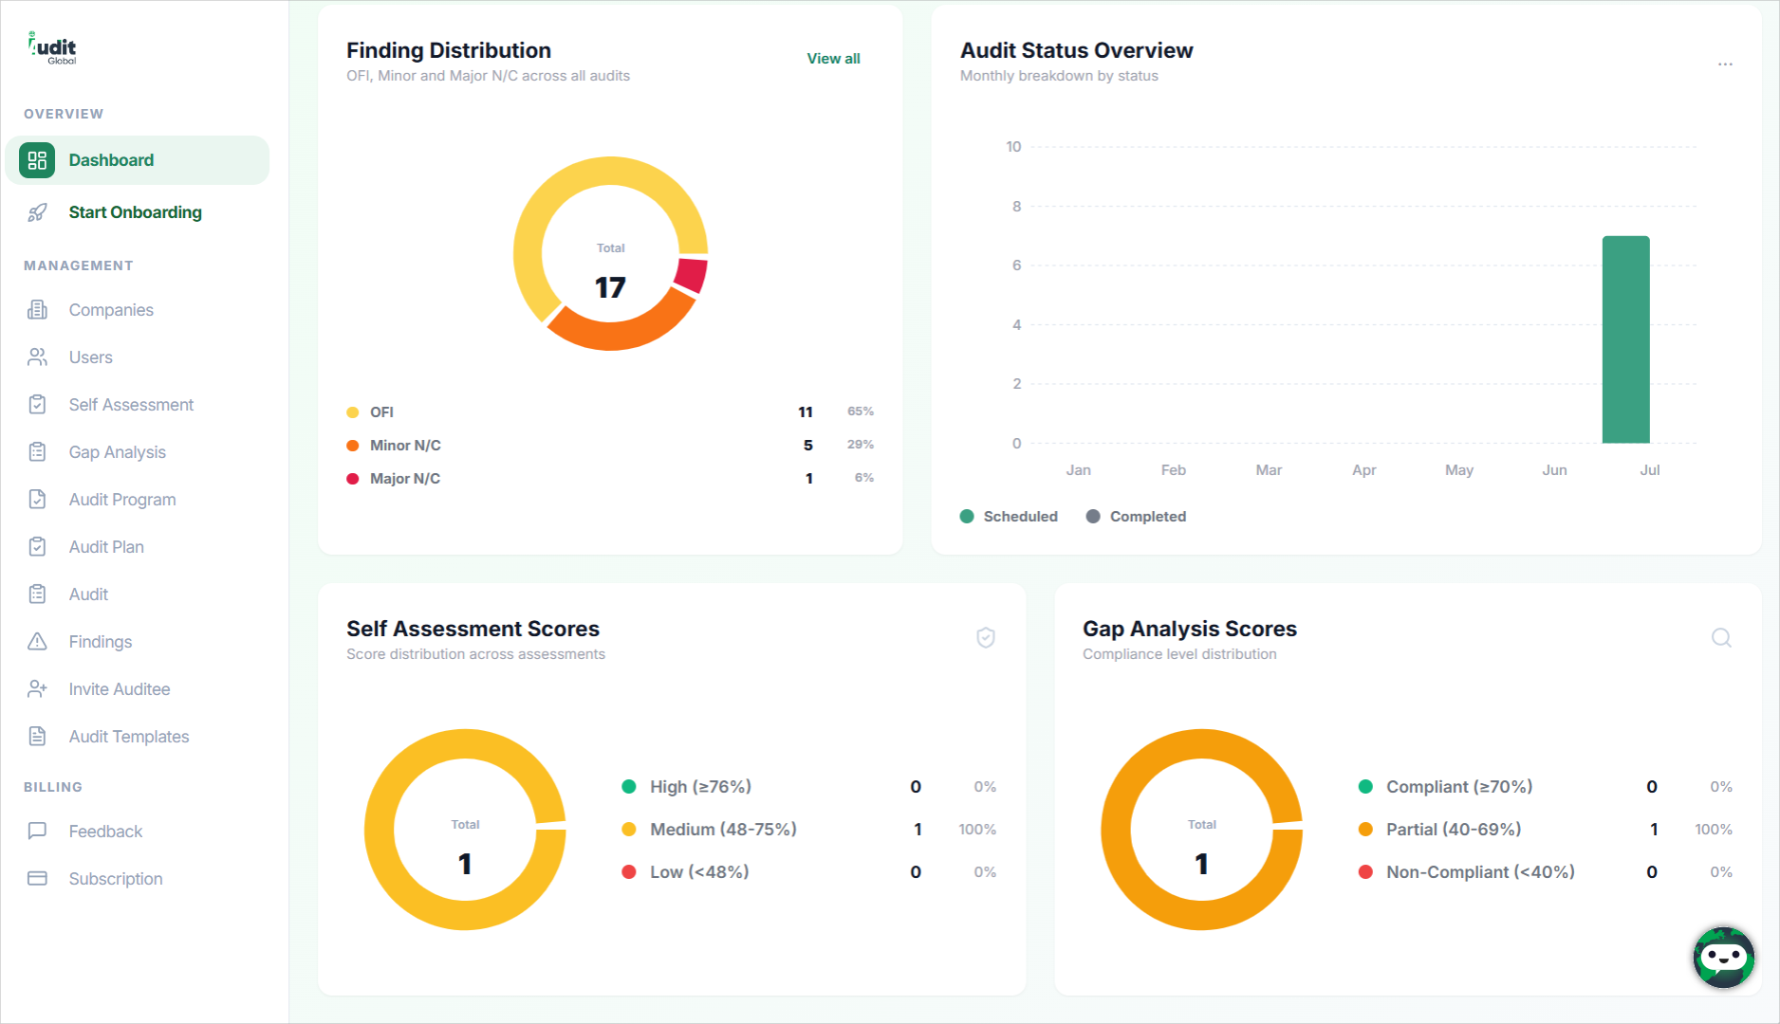This screenshot has height=1024, width=1780.
Task: Click the orange Minor N/C legend dot
Action: (352, 446)
